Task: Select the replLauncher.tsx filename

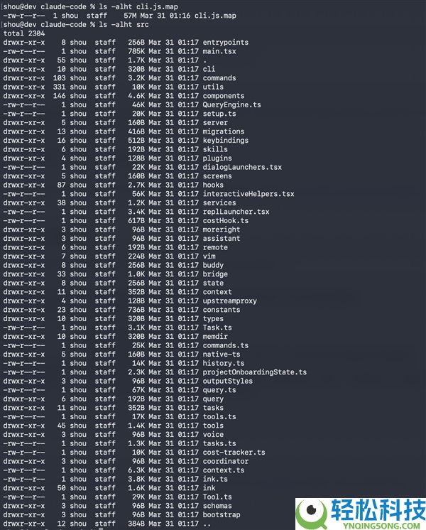Action: [x=236, y=212]
